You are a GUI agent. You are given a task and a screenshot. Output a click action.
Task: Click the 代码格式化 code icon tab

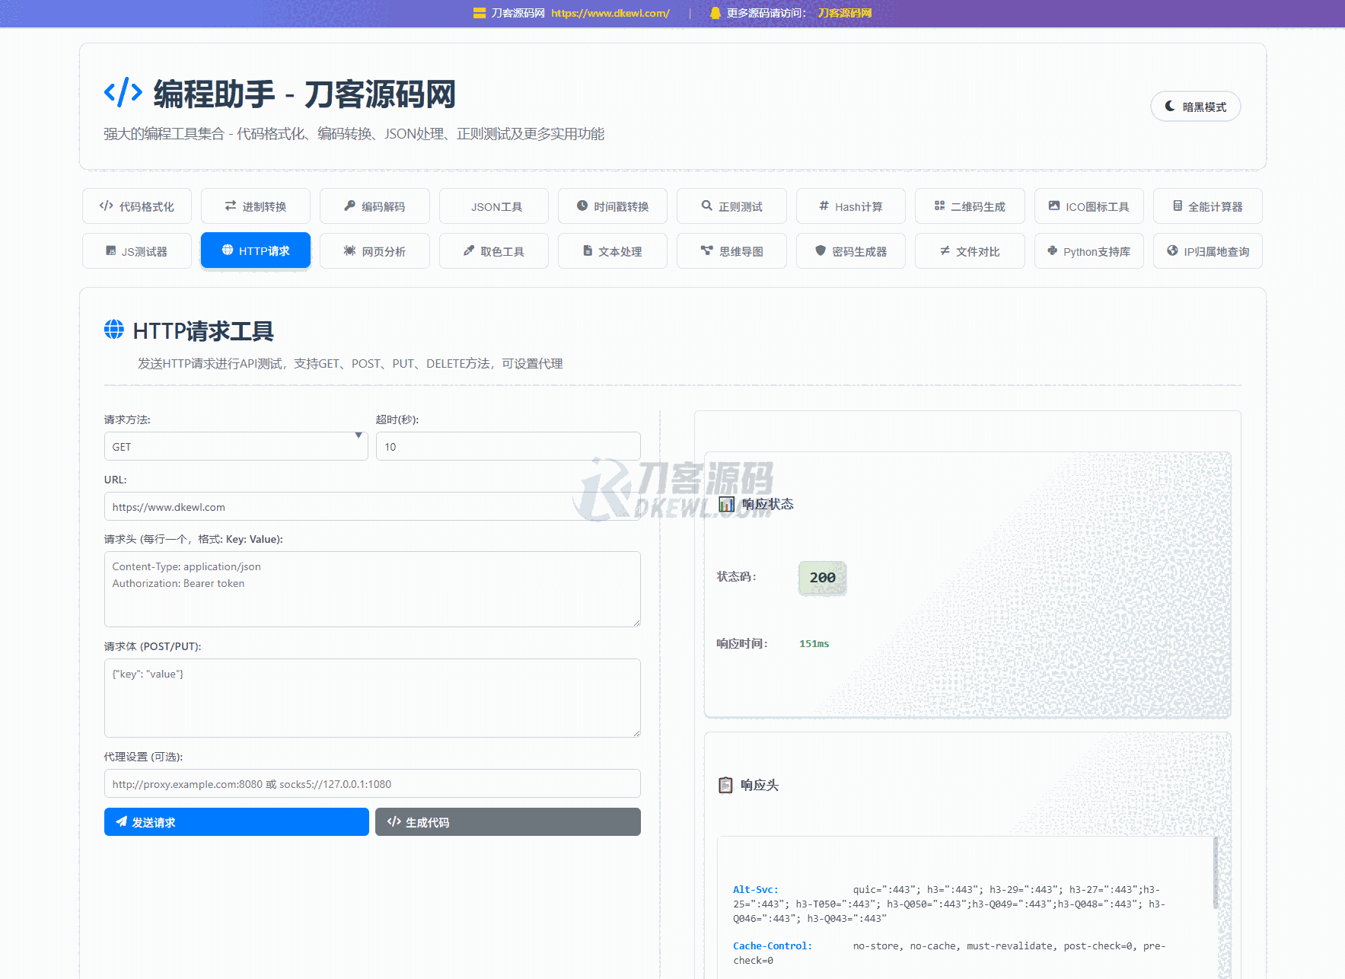coord(137,206)
